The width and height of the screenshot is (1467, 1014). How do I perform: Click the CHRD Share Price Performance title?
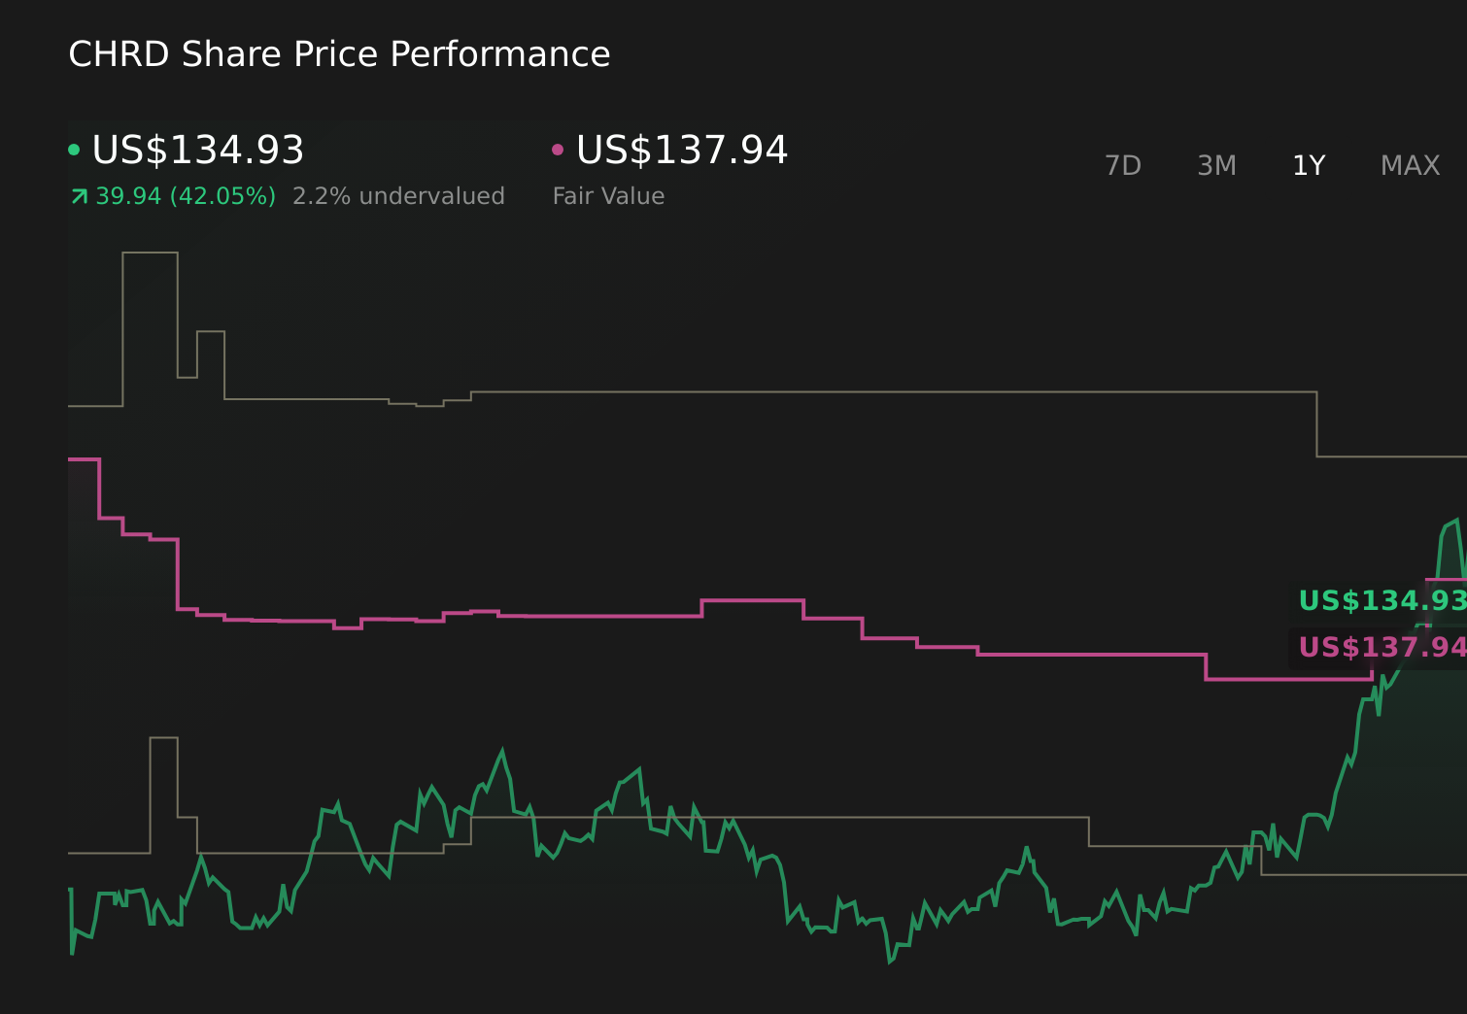(x=339, y=53)
